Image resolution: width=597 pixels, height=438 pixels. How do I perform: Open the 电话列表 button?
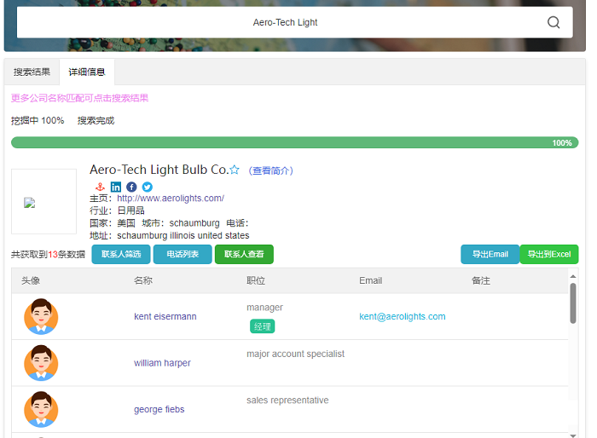(183, 254)
